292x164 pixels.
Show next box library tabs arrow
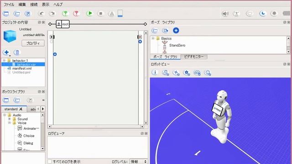43,109
